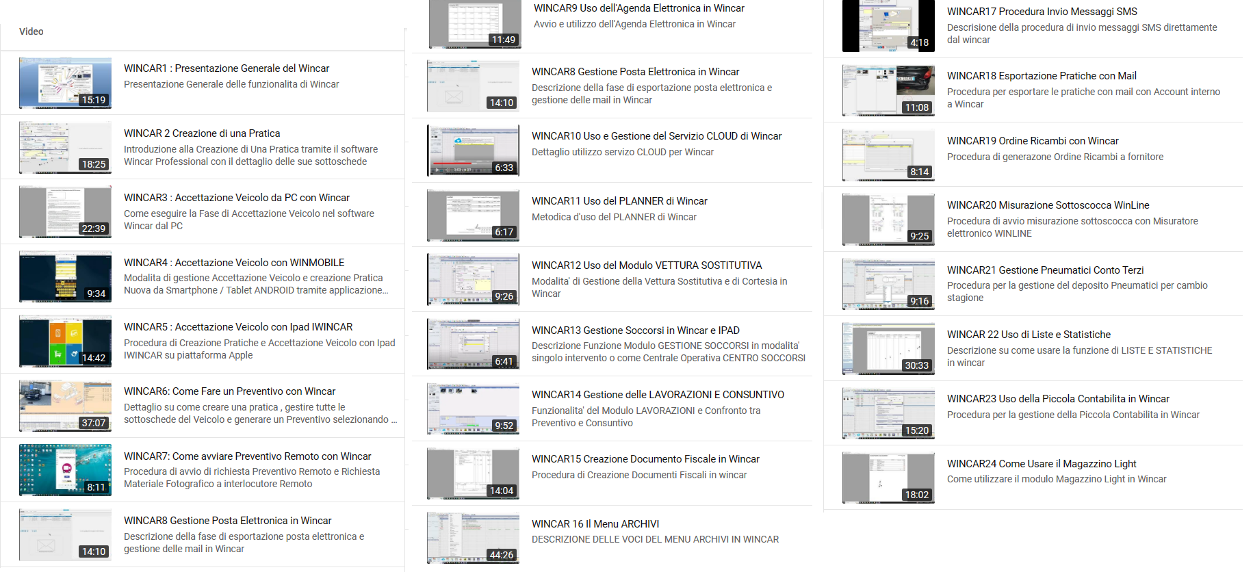This screenshot has width=1253, height=572.
Task: Open WINCAR20 Misurazione Sottoscocca thumbnail
Action: point(888,220)
